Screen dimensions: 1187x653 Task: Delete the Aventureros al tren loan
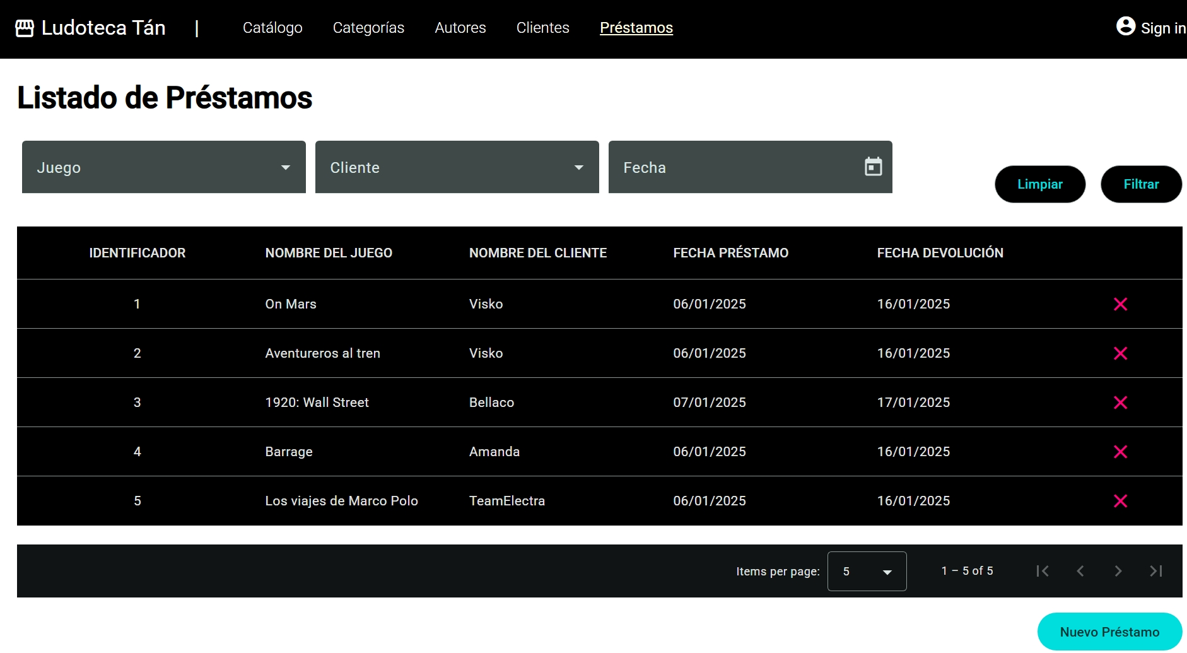[x=1120, y=353]
